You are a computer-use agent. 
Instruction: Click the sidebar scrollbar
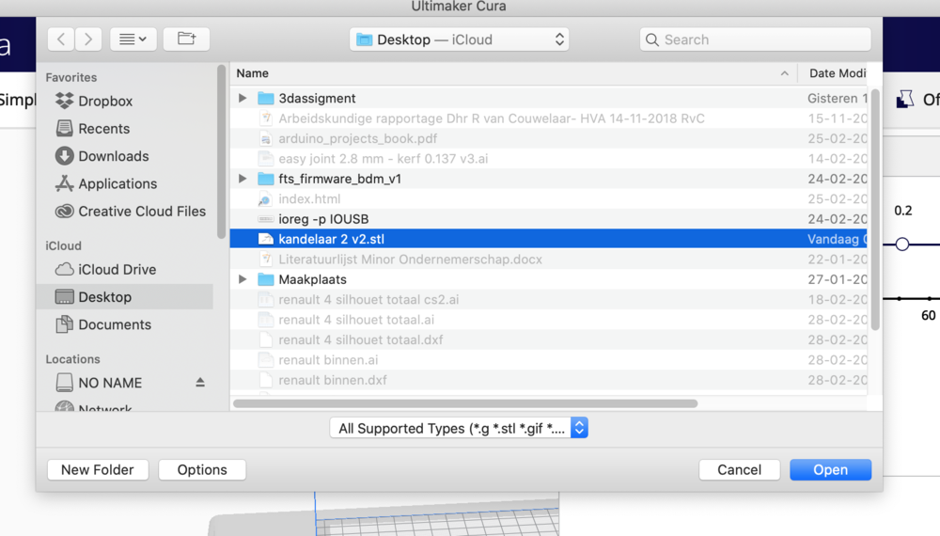point(221,151)
